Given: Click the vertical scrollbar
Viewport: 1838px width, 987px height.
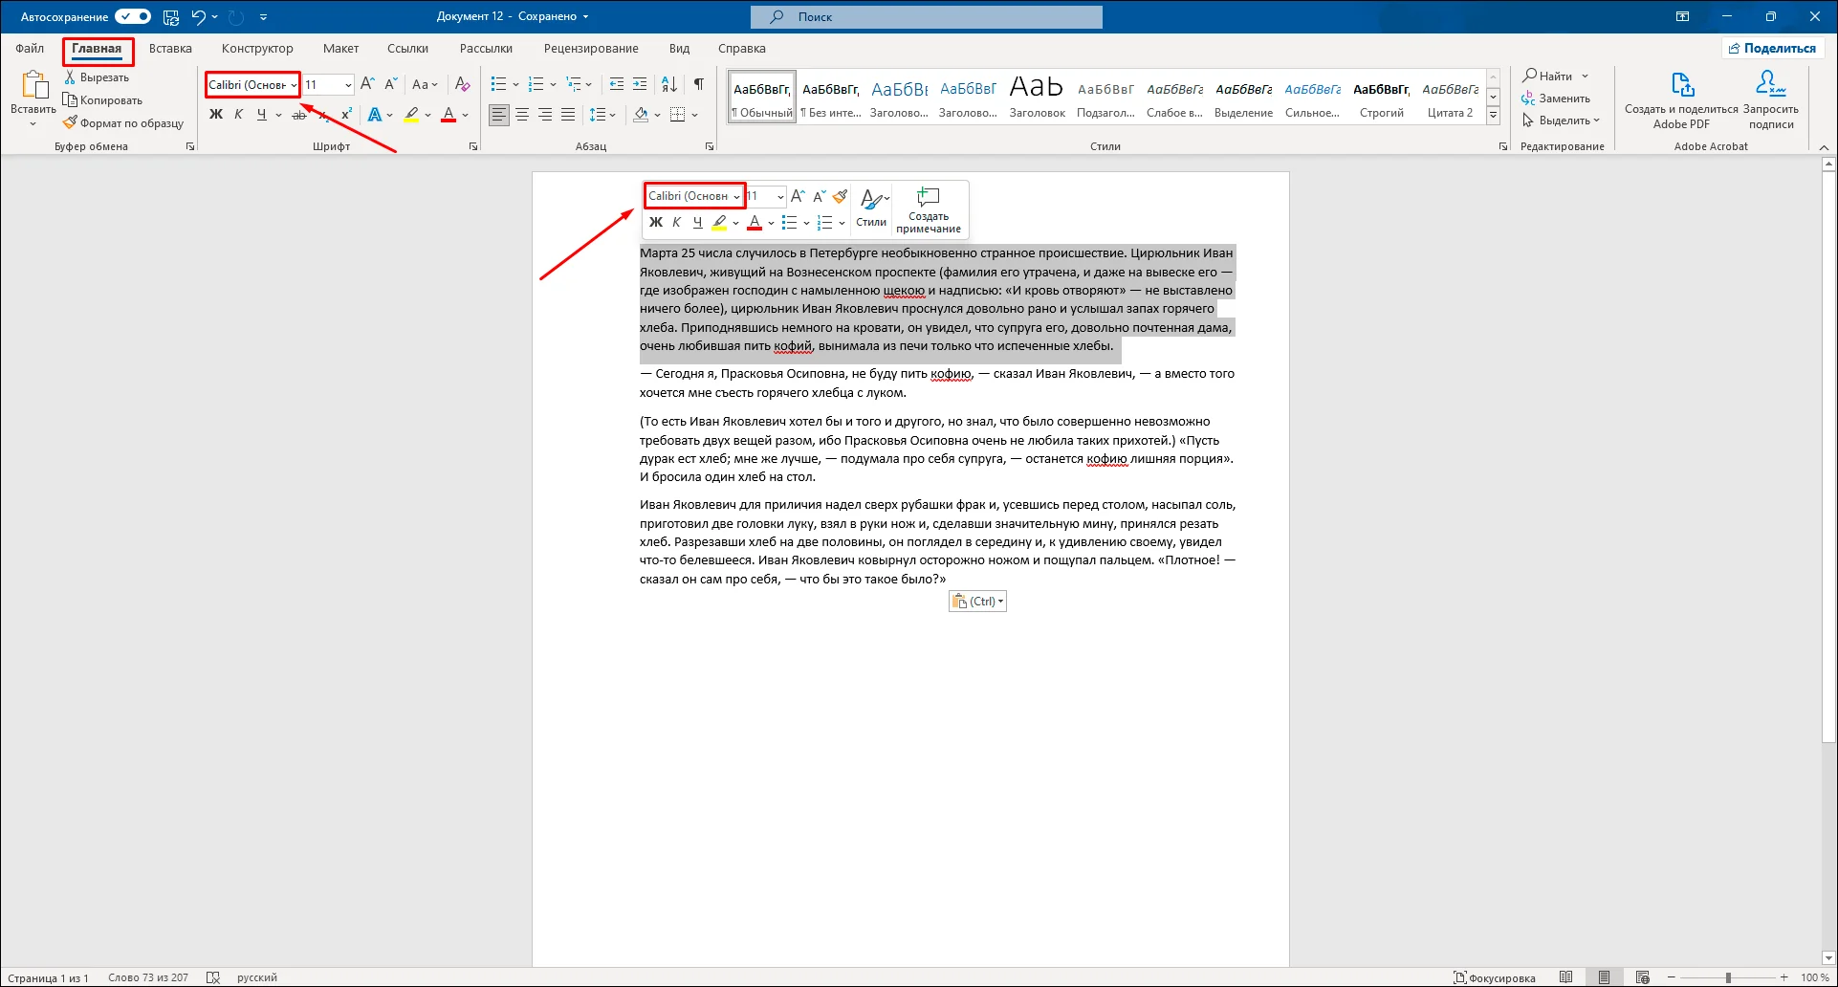Looking at the screenshot, I should 1828,459.
